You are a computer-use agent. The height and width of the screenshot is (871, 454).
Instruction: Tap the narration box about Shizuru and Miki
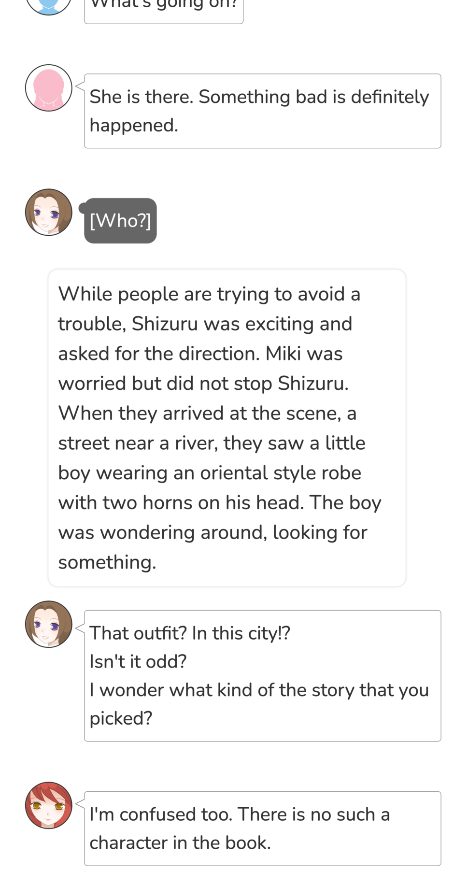pos(227,428)
